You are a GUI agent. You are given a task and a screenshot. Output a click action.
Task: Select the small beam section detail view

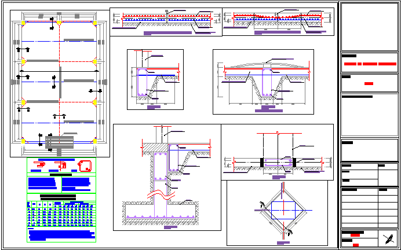(155, 79)
